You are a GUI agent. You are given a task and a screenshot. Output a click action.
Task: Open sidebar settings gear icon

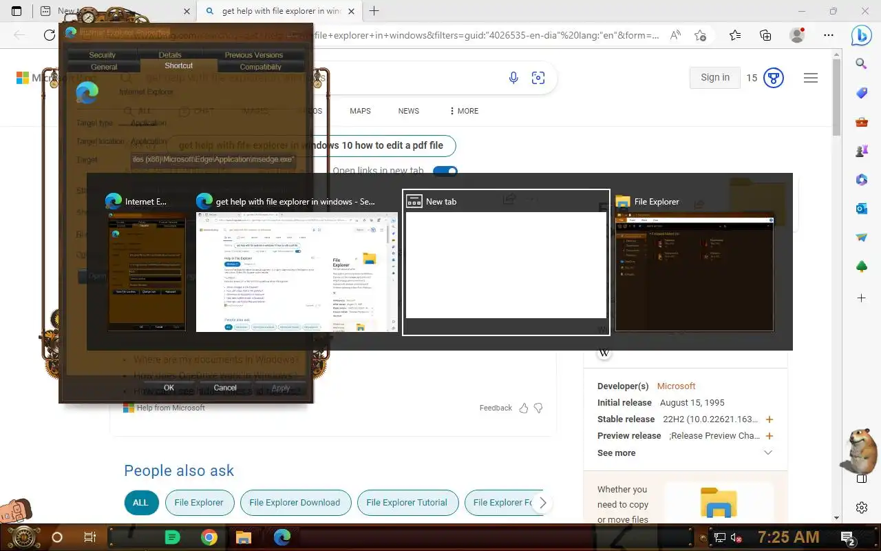(862, 508)
